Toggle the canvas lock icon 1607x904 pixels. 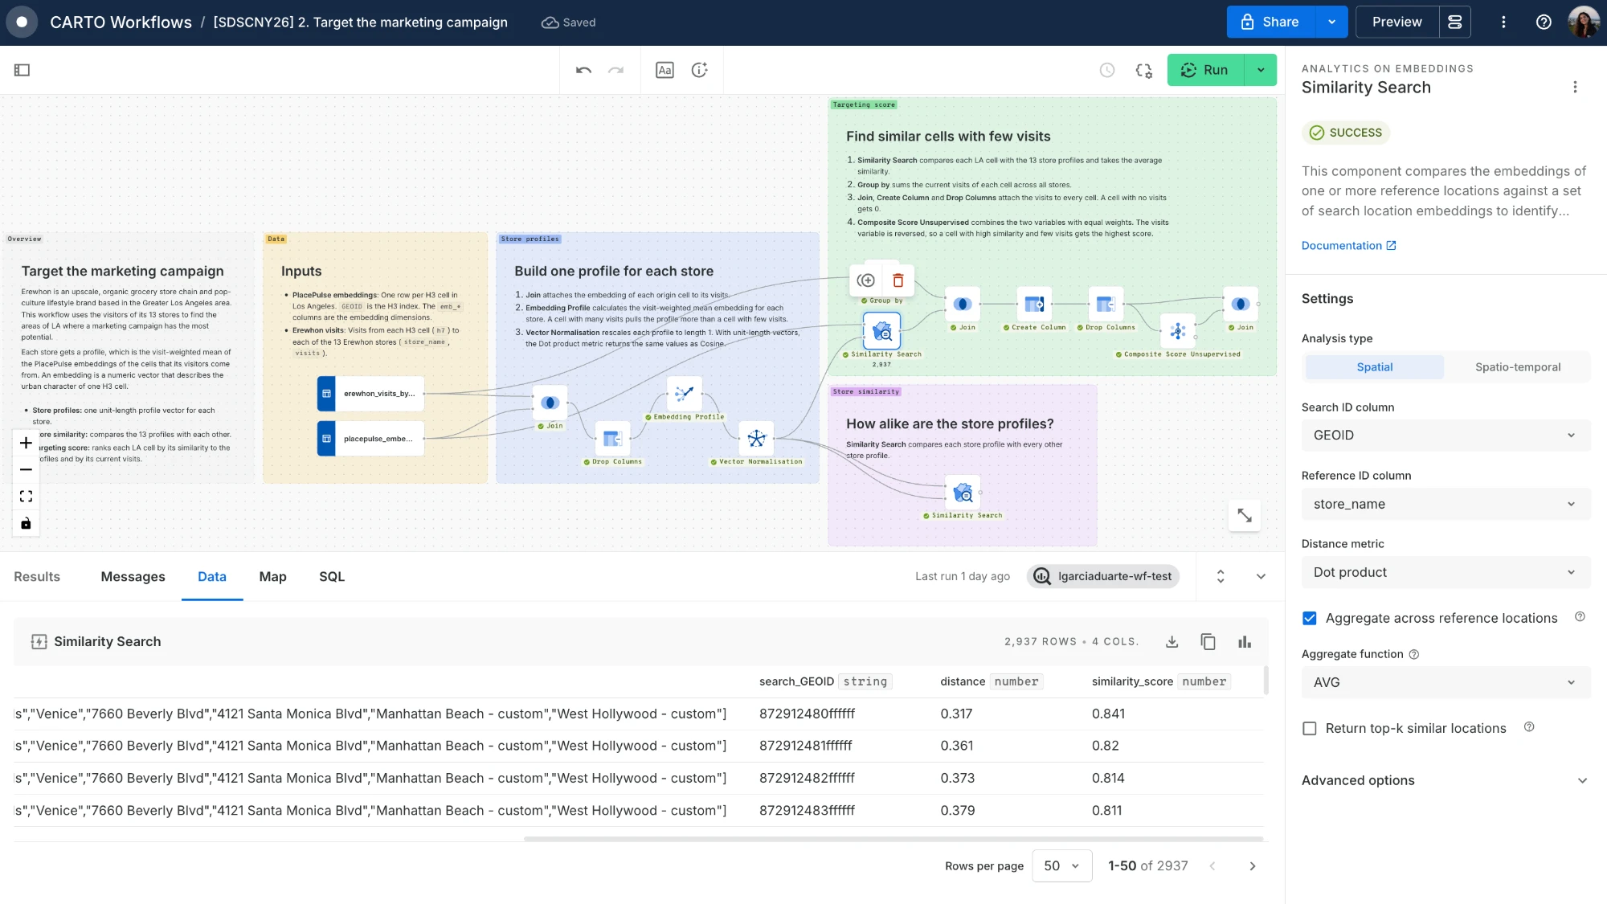click(26, 523)
